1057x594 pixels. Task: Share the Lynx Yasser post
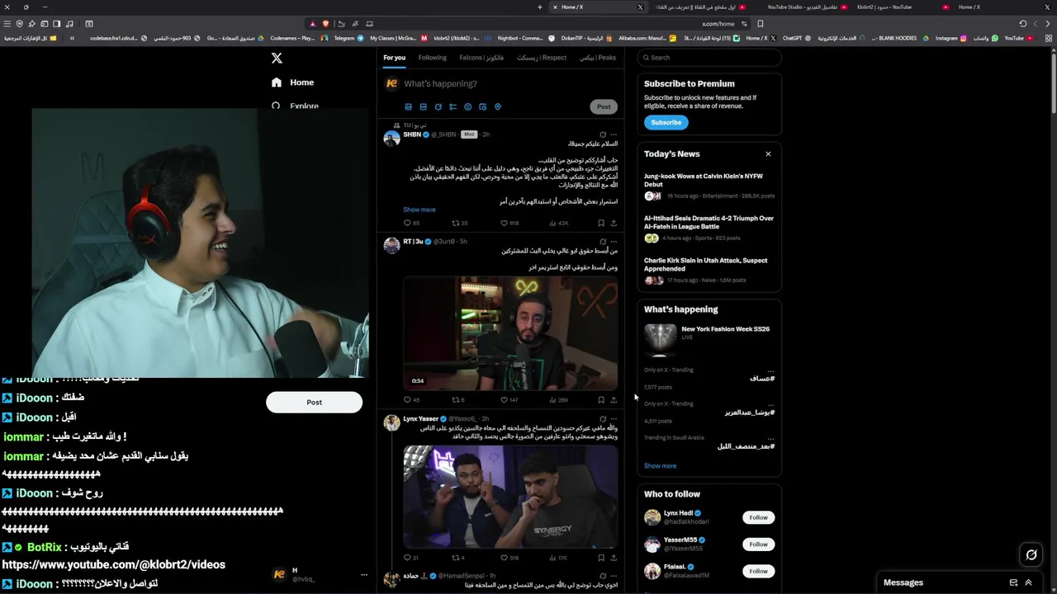coord(613,558)
